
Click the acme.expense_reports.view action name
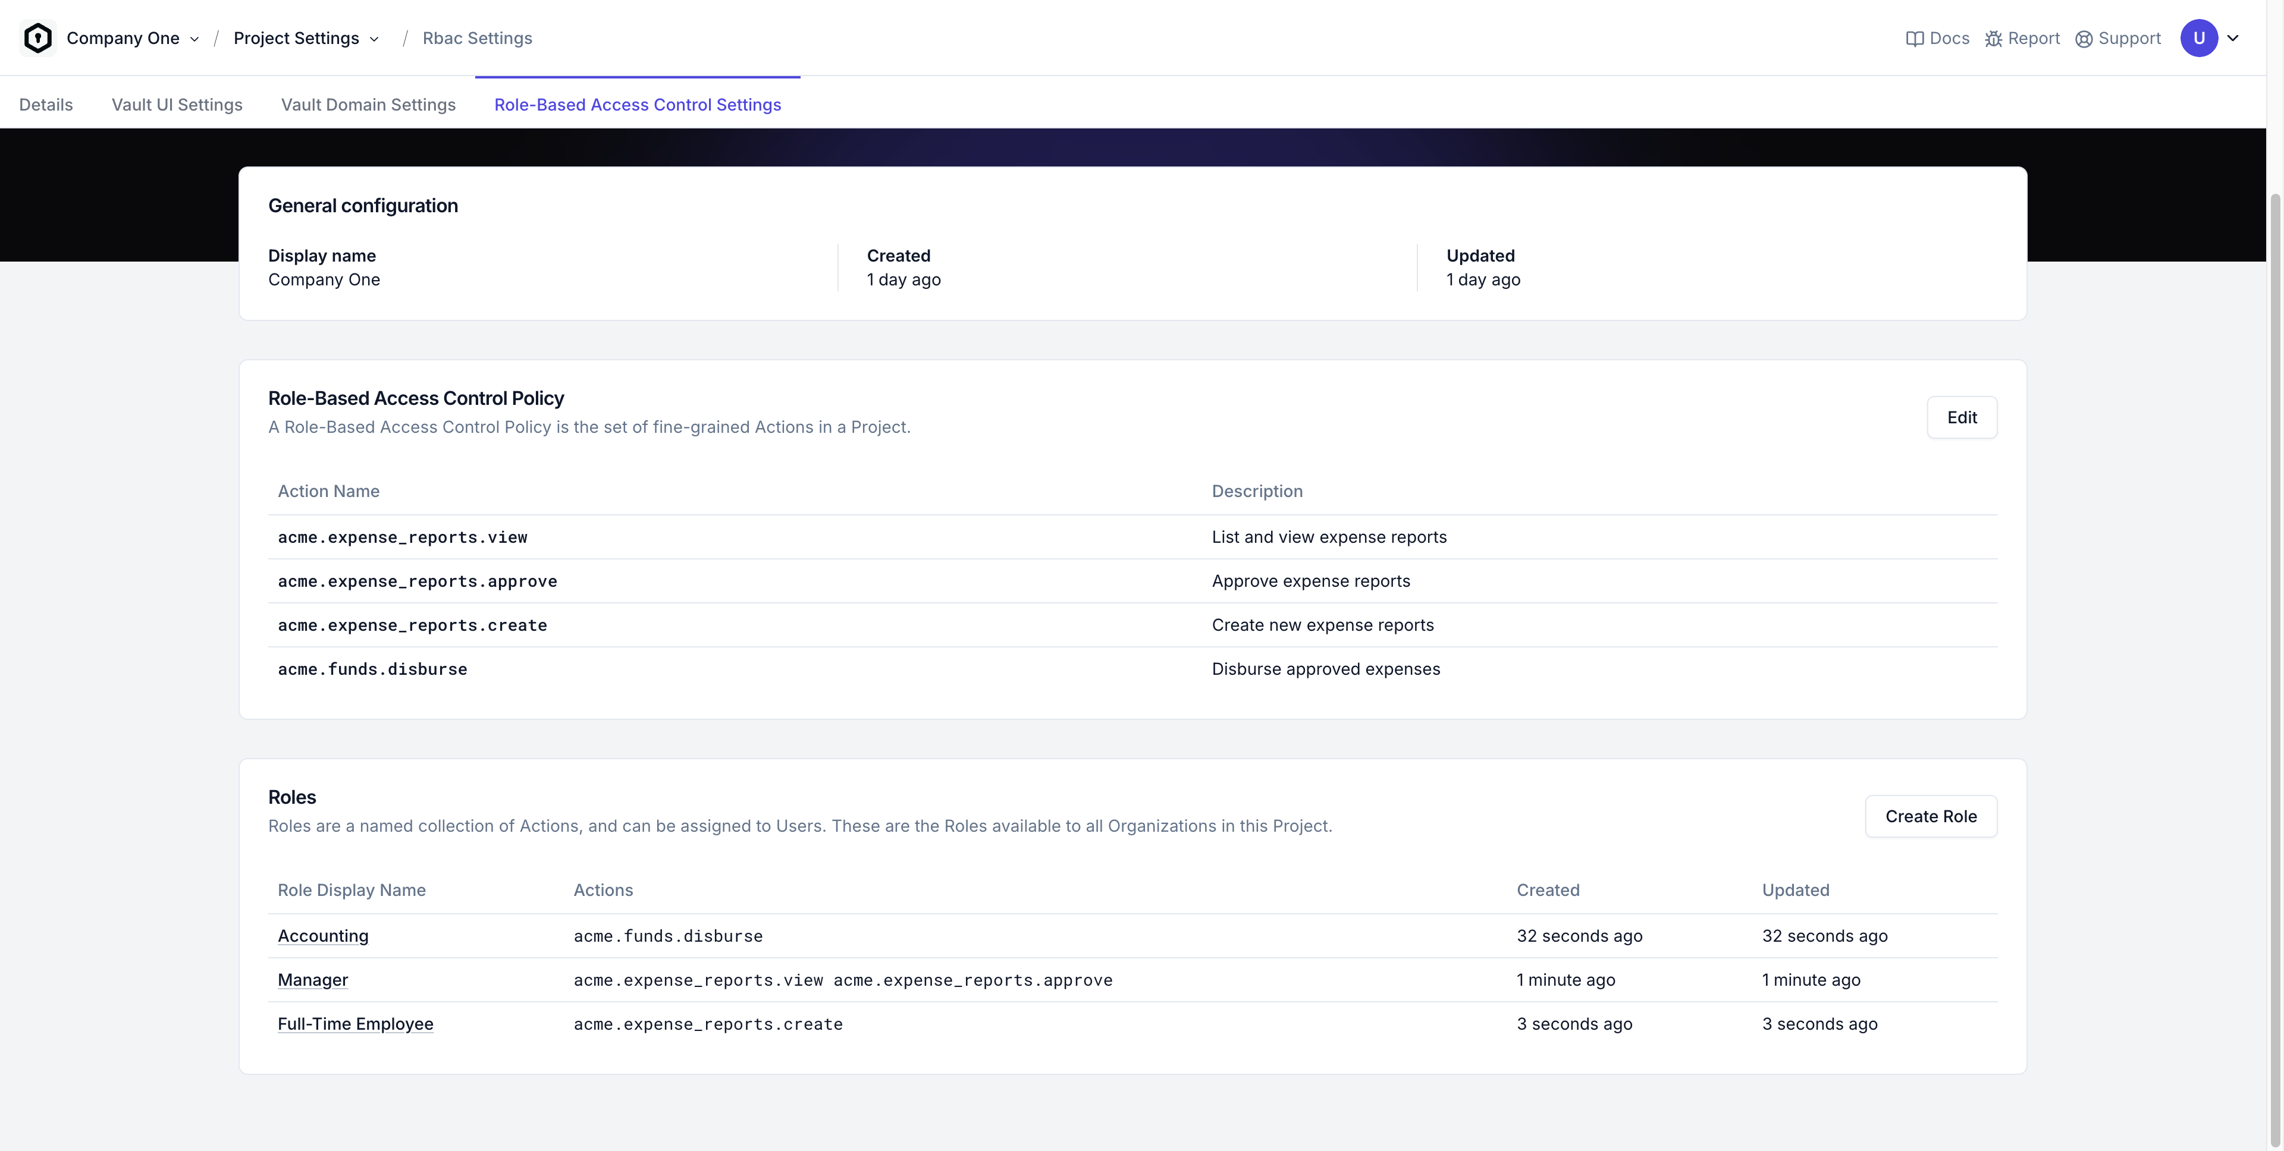click(x=403, y=537)
